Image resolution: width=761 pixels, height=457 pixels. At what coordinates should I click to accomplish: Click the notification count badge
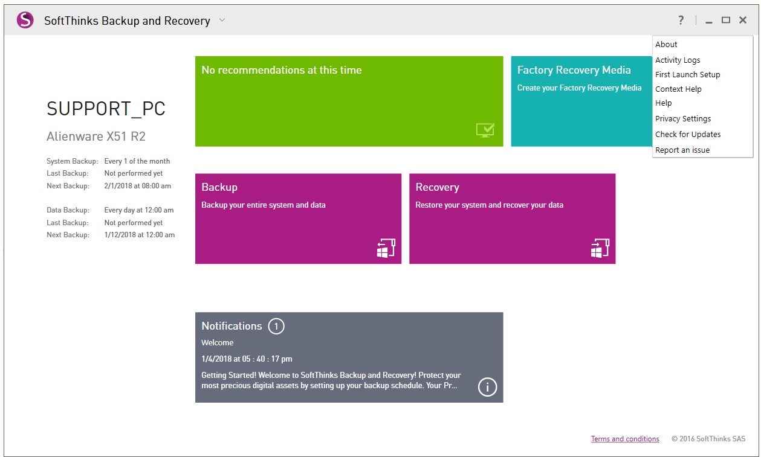point(276,327)
